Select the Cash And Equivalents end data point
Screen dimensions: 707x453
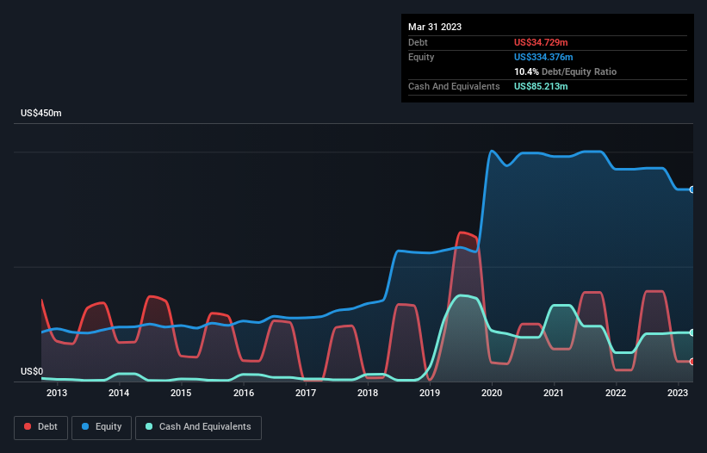click(x=692, y=332)
